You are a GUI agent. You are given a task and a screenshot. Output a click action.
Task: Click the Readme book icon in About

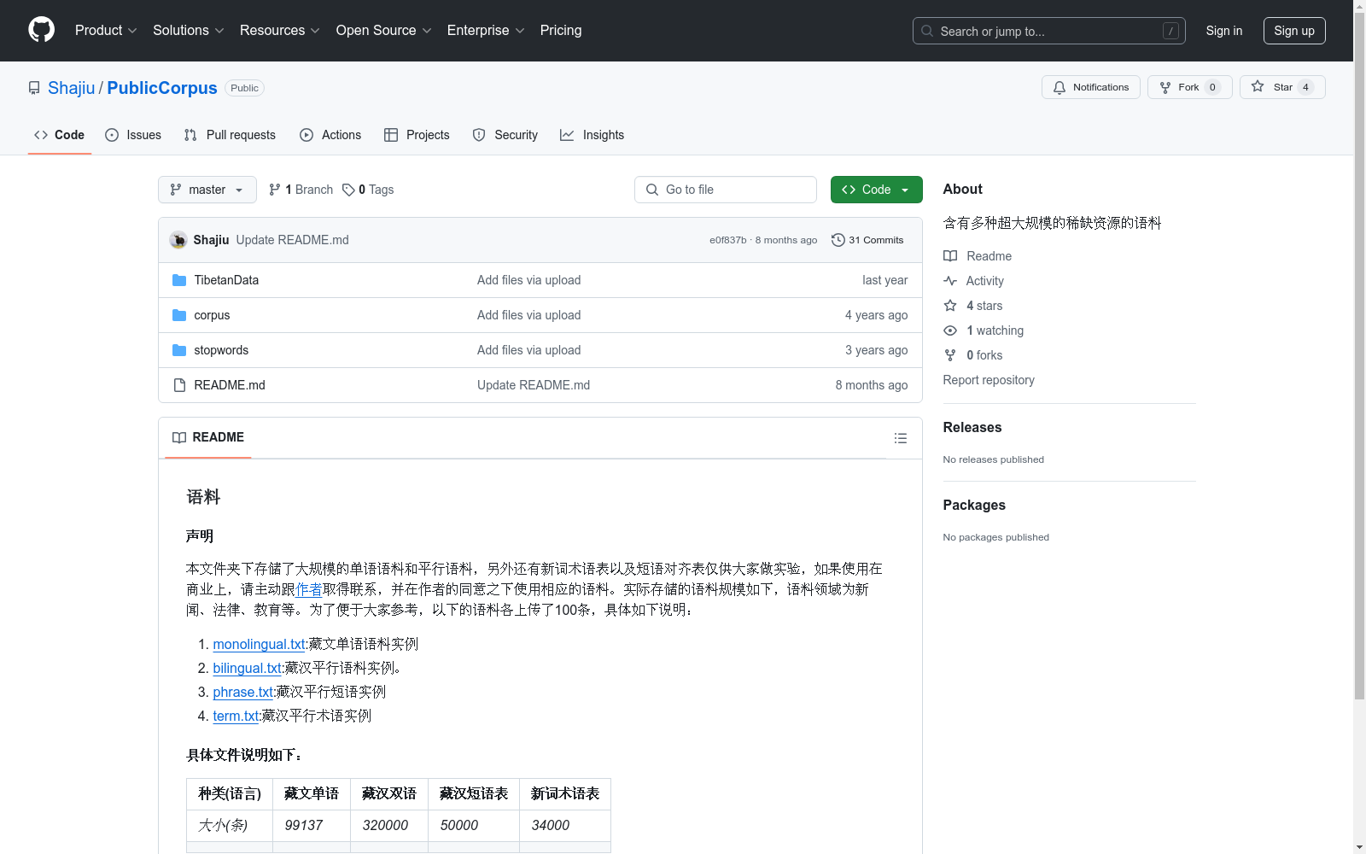[950, 256]
